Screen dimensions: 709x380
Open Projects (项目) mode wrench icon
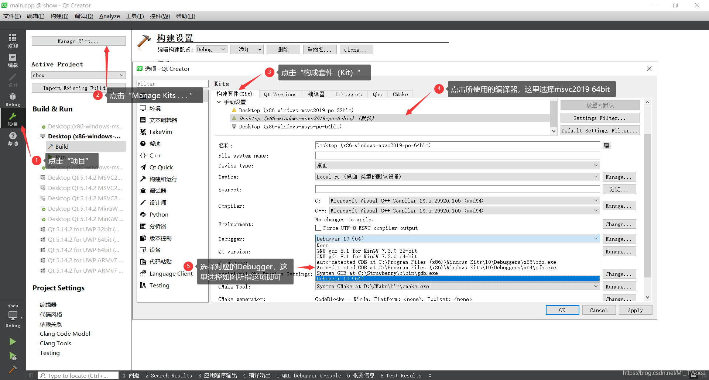13,119
